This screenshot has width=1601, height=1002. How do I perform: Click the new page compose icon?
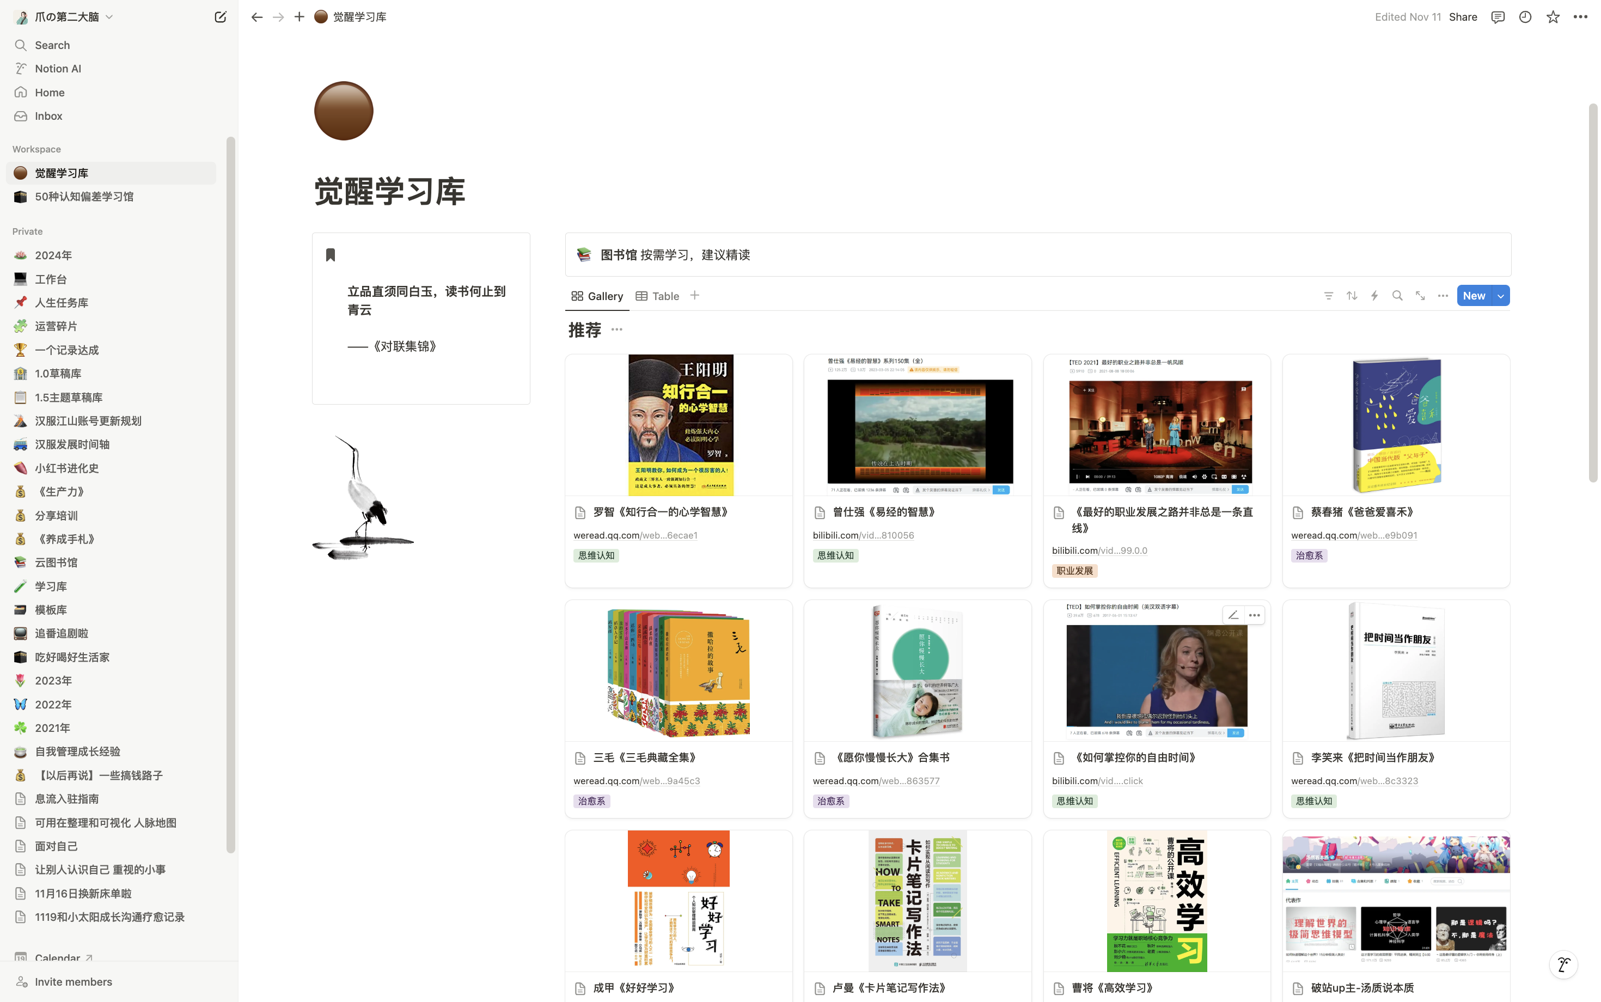click(220, 17)
